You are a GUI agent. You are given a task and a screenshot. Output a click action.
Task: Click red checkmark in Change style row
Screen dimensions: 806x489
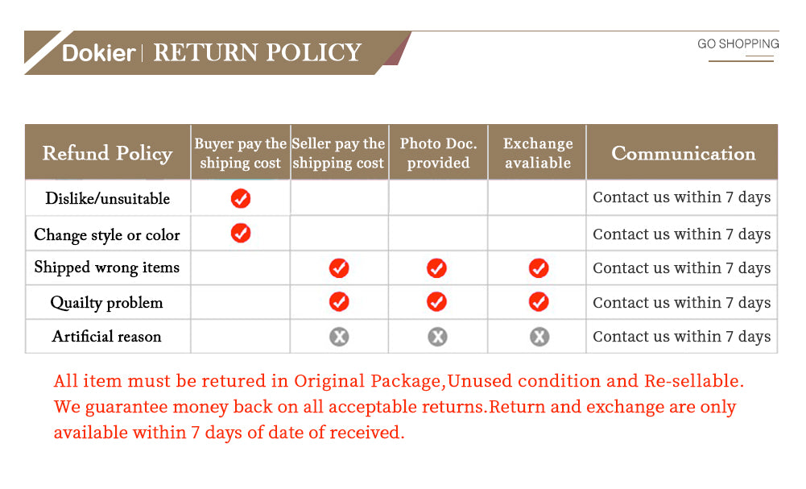[x=240, y=234]
